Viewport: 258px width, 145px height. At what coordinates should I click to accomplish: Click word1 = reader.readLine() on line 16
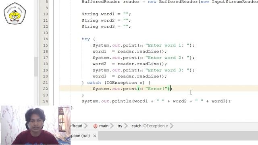pos(130,52)
